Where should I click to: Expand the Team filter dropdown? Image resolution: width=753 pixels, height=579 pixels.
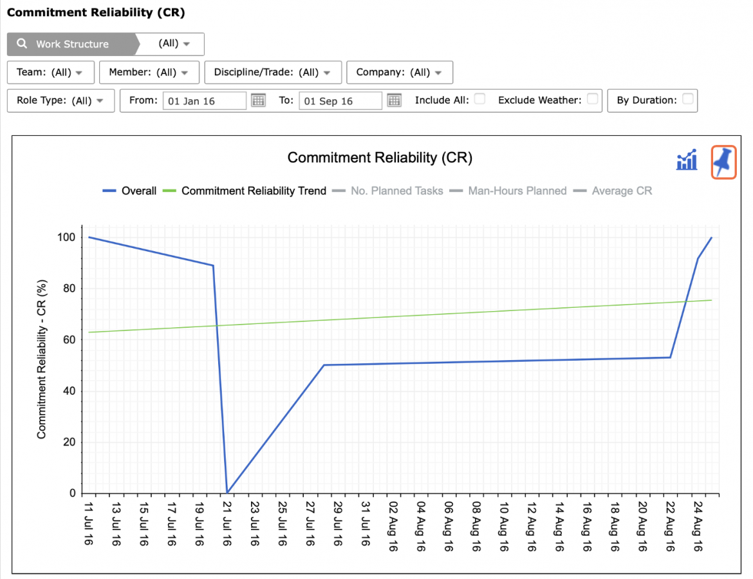[50, 73]
